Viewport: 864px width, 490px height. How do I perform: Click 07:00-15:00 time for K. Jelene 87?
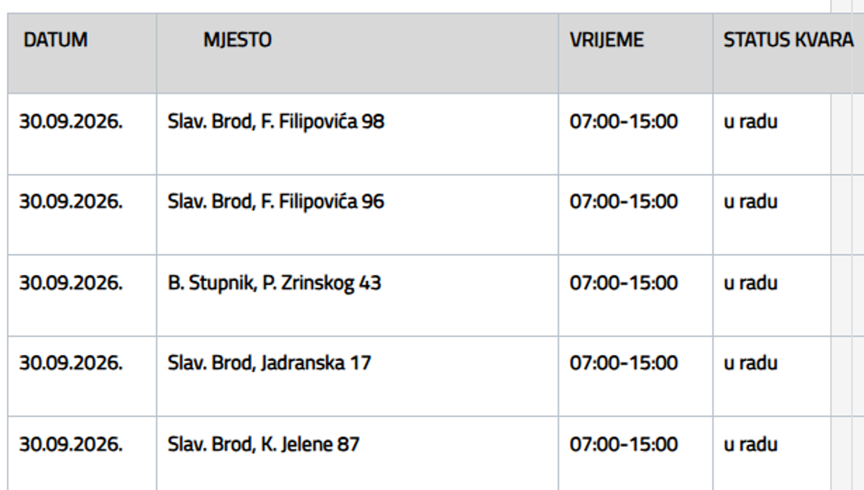(624, 444)
